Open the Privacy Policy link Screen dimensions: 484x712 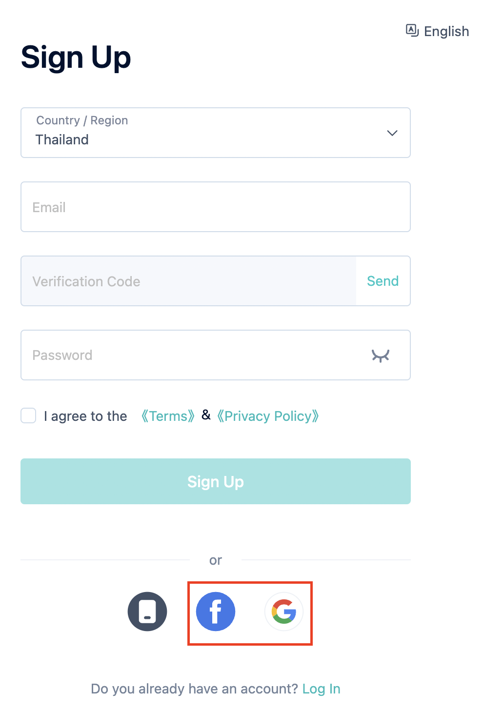pyautogui.click(x=268, y=416)
